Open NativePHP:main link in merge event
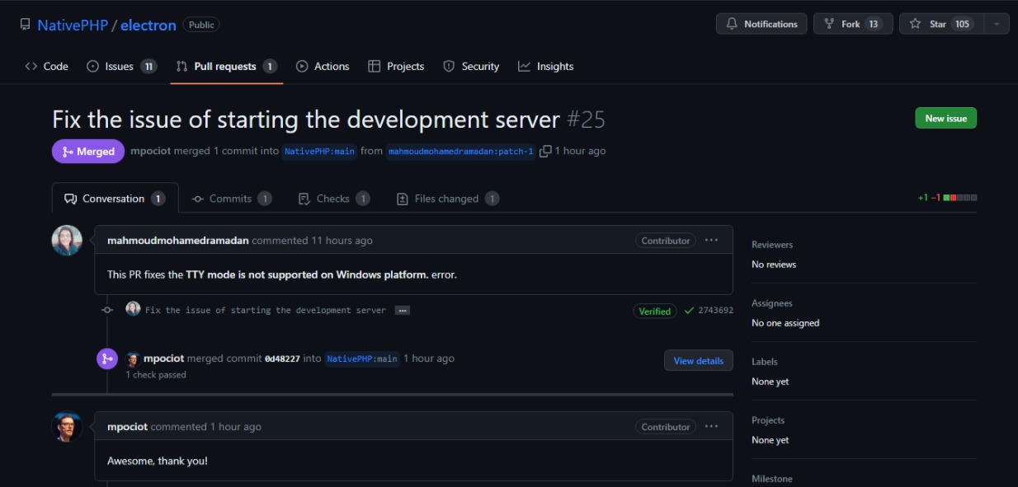The height and width of the screenshot is (487, 1018). click(362, 358)
